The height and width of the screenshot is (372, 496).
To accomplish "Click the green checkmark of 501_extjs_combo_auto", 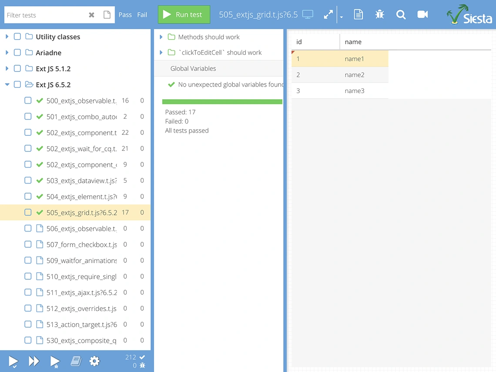I will 40,117.
